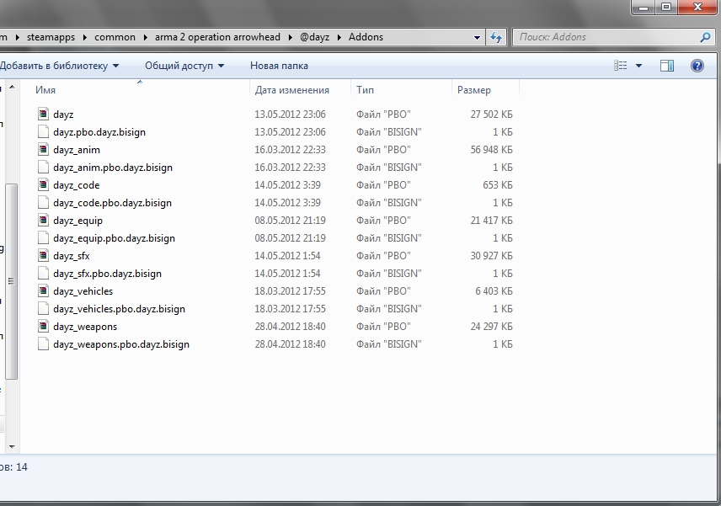Click the dayz_vehicles PBO file icon
Screen dimensions: 721x506
[43, 291]
